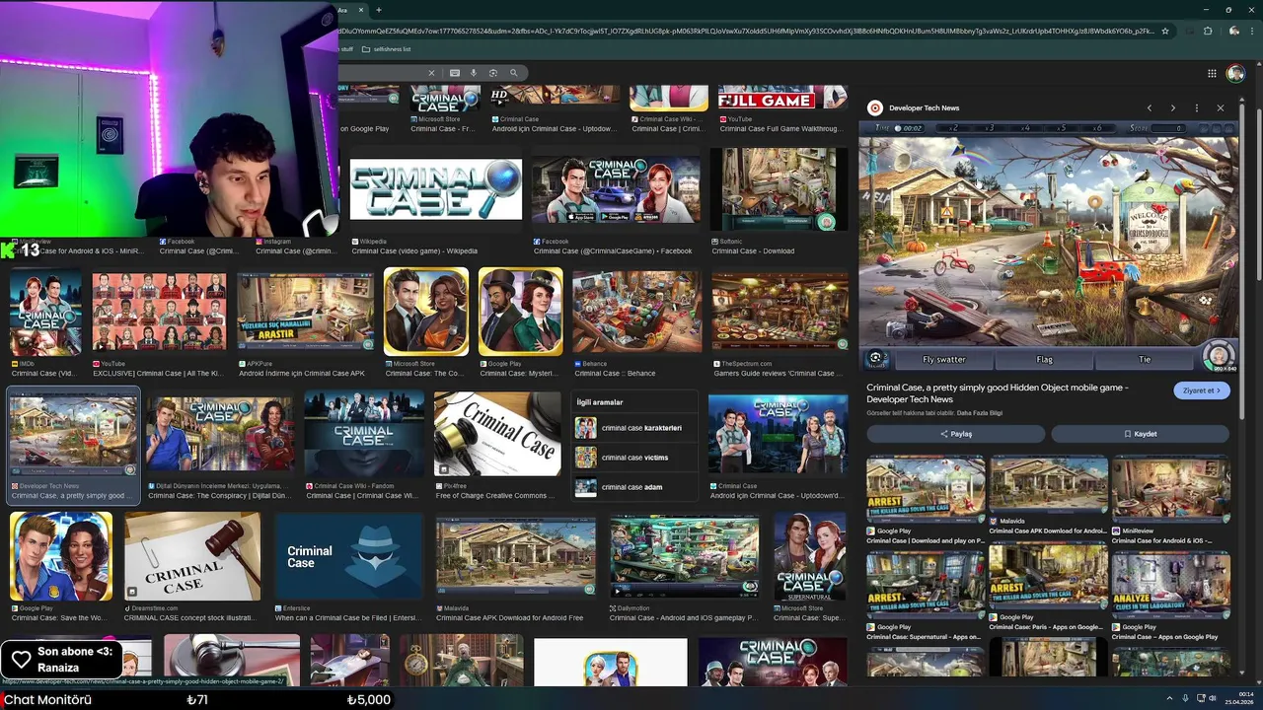Go to the previous image in the preview panel
The image size is (1263, 710).
coord(1150,107)
